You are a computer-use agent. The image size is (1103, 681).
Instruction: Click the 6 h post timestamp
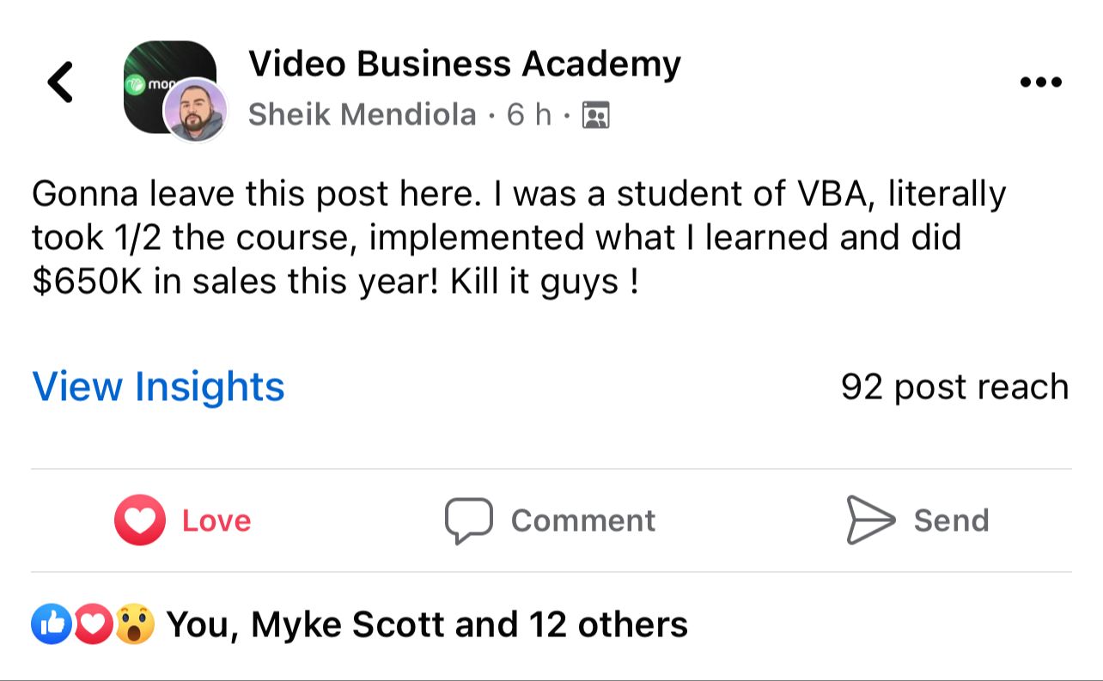tap(528, 114)
